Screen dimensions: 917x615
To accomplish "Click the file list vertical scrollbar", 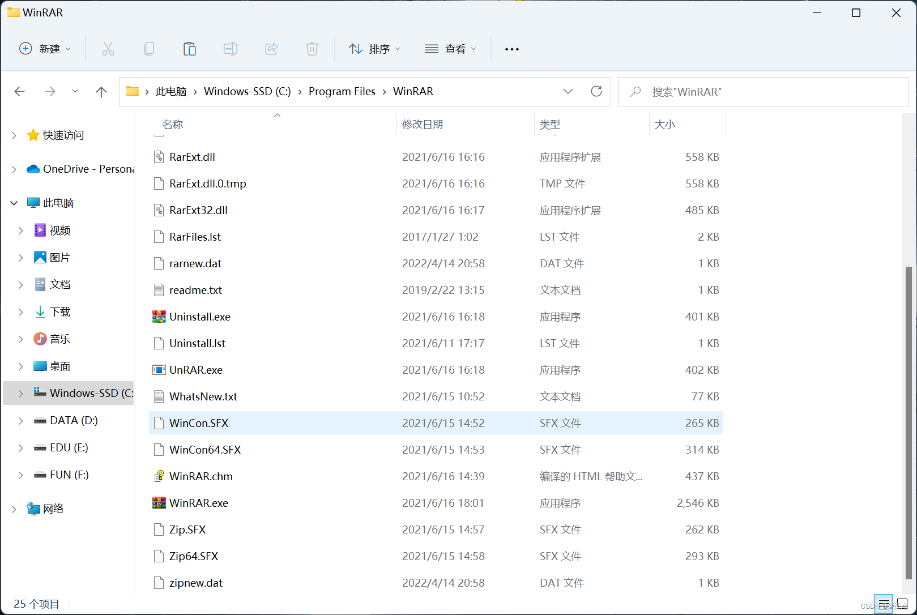I will [x=909, y=422].
